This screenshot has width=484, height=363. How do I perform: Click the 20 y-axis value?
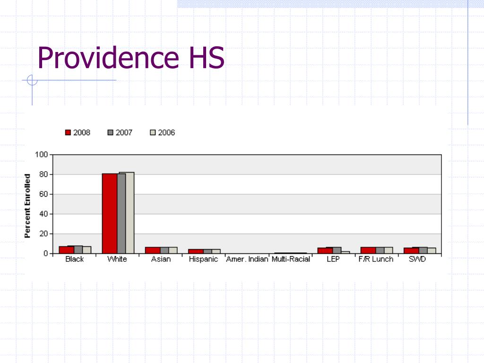pos(44,233)
